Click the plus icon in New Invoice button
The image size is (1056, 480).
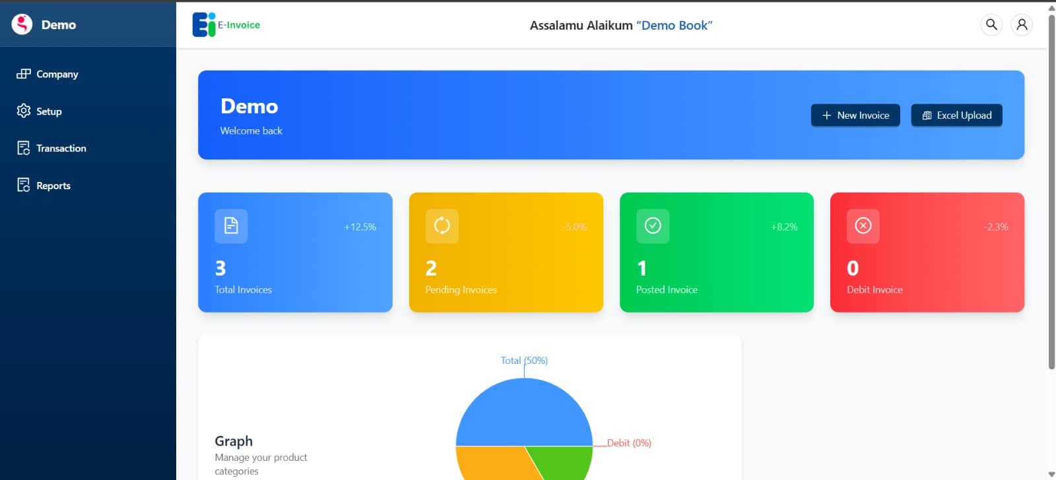[x=826, y=115]
